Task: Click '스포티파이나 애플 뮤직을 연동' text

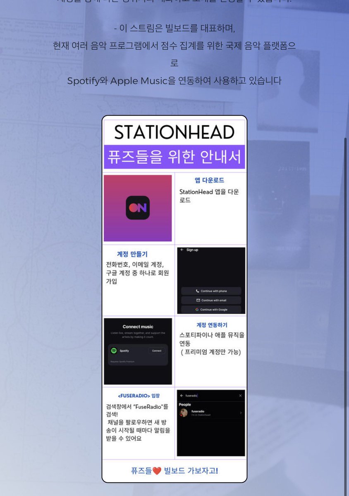Action: point(212,339)
